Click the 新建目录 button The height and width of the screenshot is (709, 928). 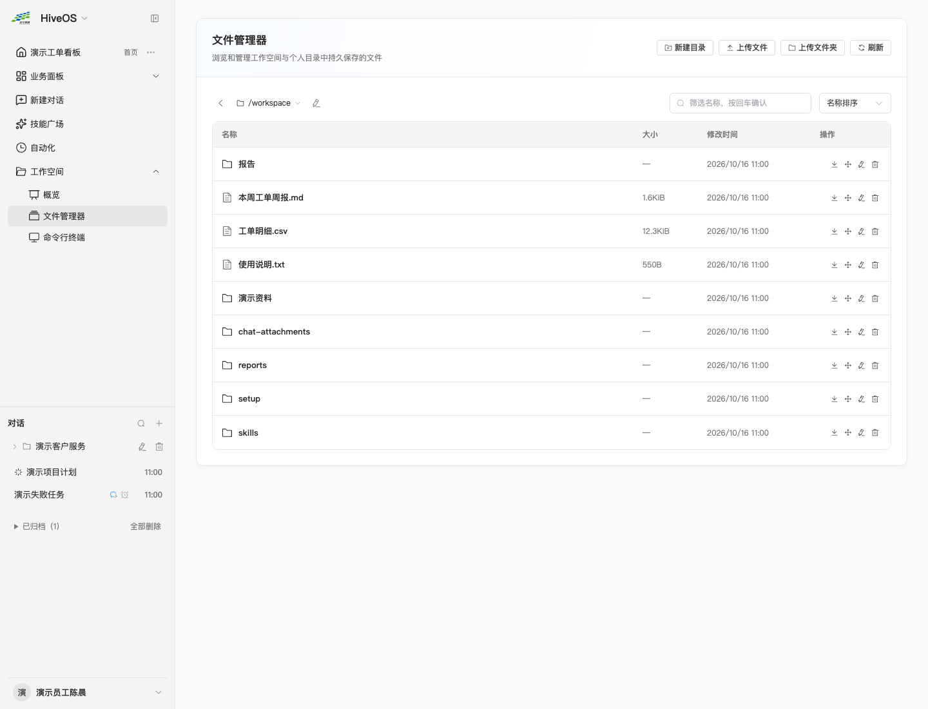pos(685,48)
